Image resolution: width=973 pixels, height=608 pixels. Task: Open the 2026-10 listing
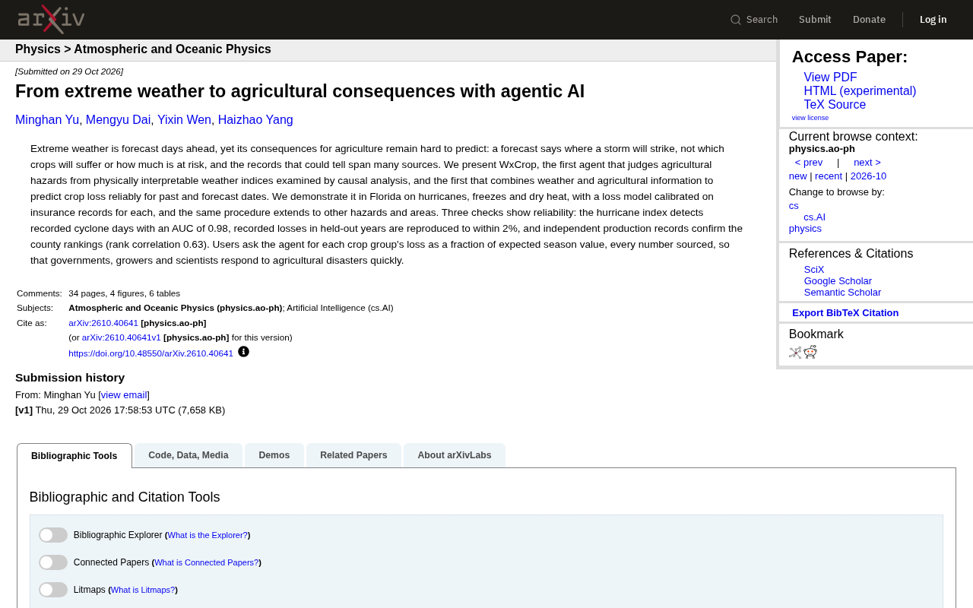click(868, 176)
